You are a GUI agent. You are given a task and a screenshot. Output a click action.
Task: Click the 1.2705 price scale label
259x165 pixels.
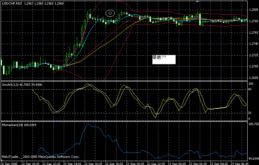coord(253,66)
